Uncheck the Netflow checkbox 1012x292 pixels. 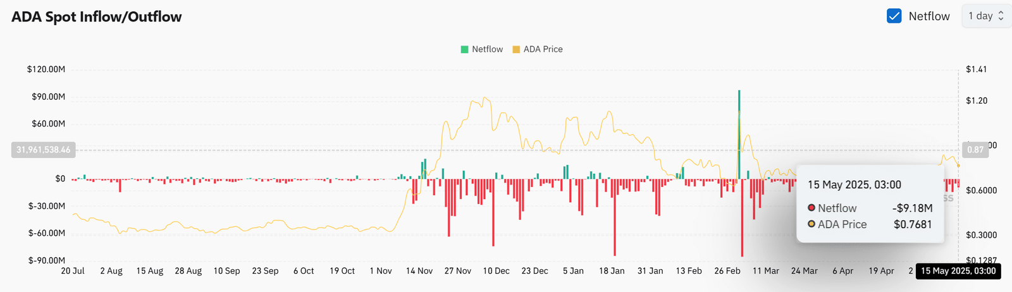pos(894,16)
